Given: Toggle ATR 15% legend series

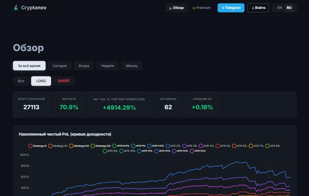Looking at the screenshot, I should pos(198,151).
